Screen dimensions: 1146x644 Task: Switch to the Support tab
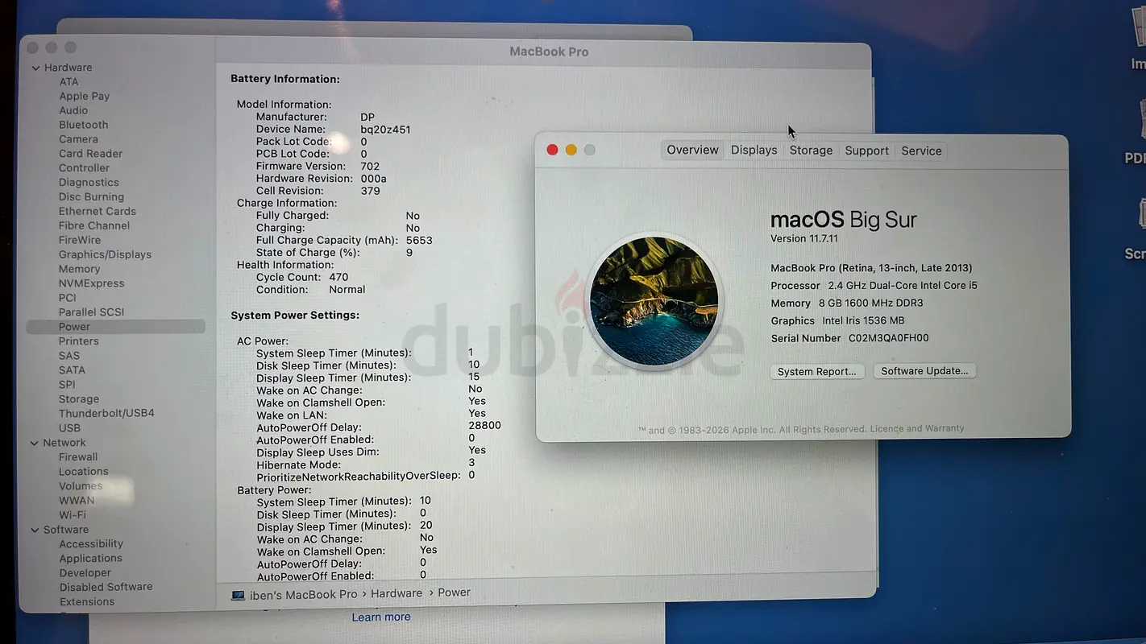[x=867, y=151]
